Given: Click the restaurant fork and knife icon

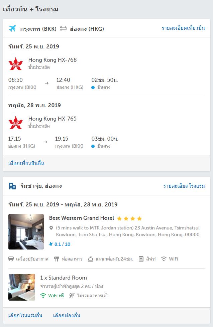Looking at the screenshot, I should [x=57, y=259].
